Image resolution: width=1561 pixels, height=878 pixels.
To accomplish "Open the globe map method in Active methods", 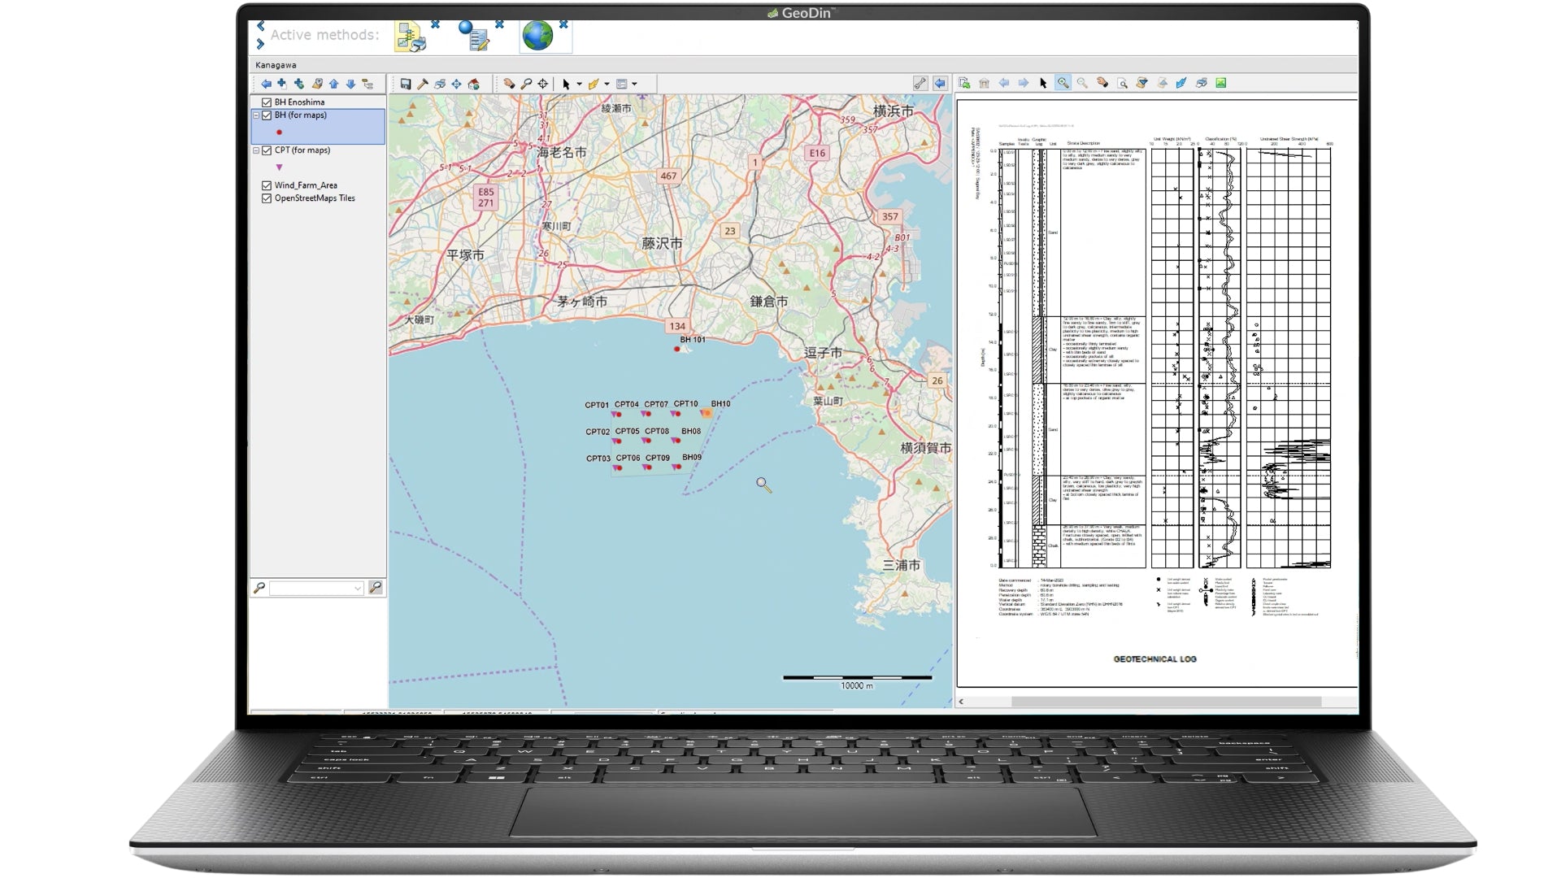I will click(537, 36).
